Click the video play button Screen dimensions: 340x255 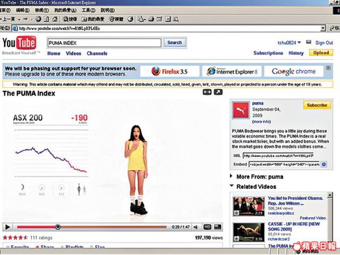(7, 227)
